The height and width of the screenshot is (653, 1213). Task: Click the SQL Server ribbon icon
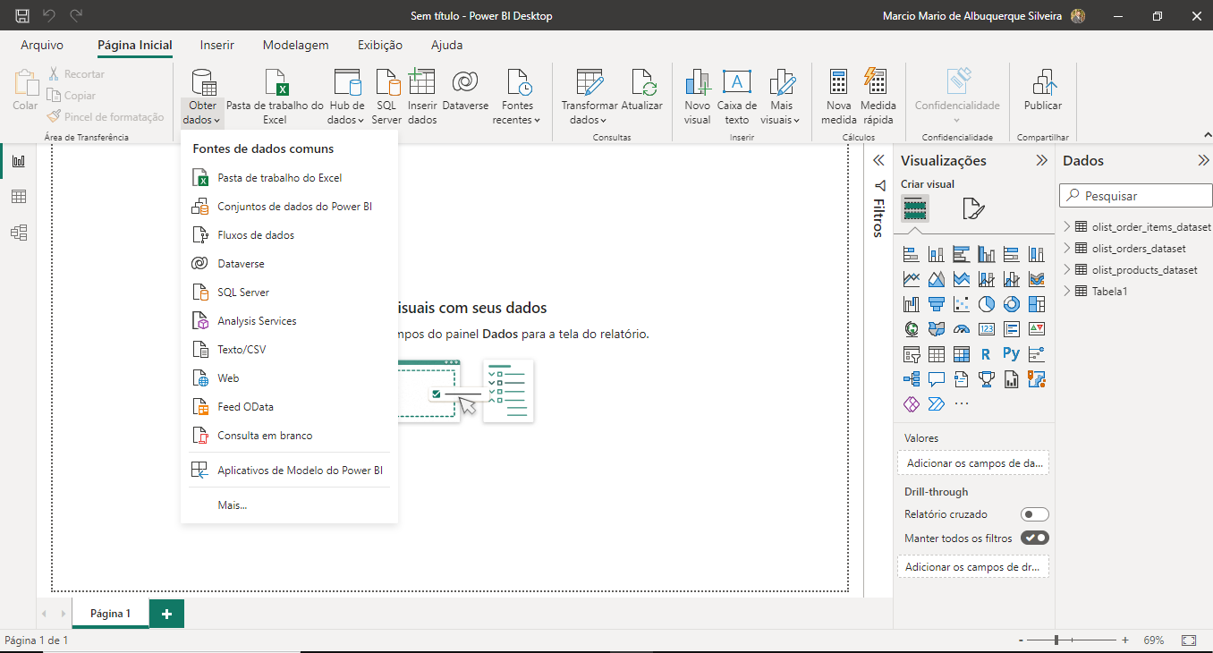[x=387, y=98]
